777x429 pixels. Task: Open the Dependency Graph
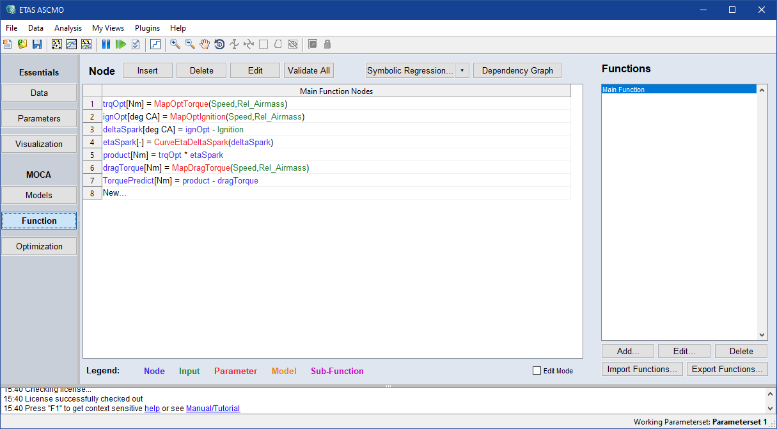(517, 70)
